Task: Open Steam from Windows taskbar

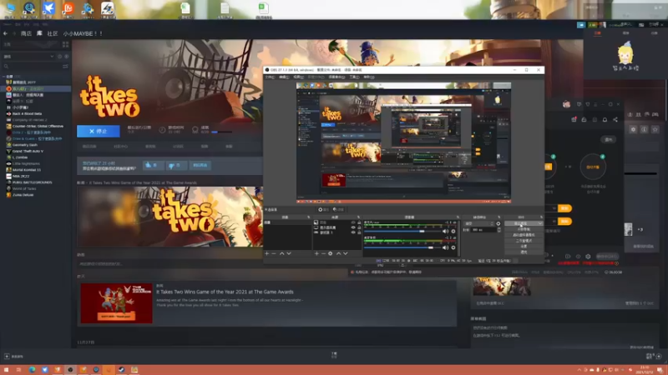Action: click(x=121, y=369)
